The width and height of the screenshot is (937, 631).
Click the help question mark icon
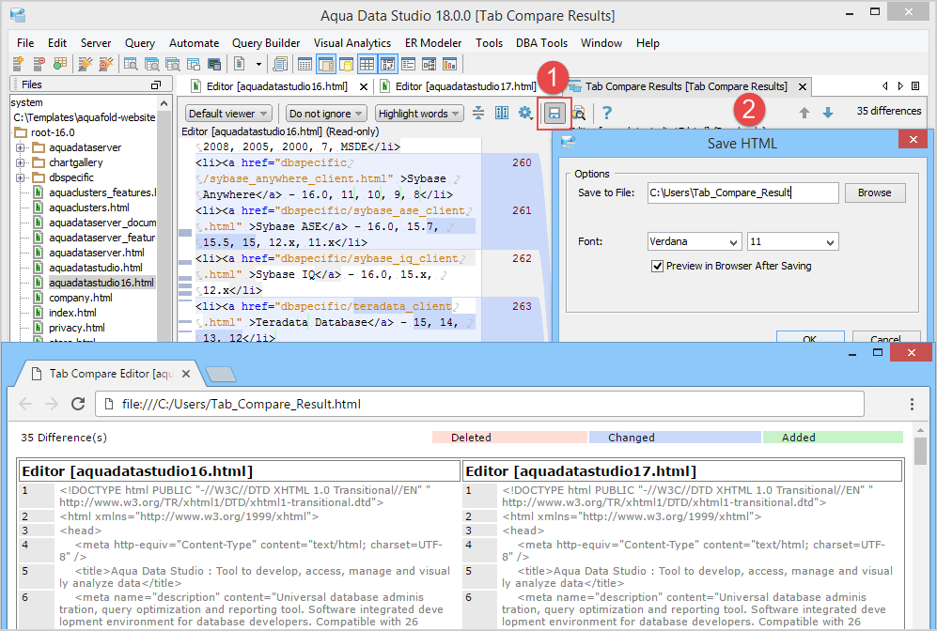pos(607,113)
